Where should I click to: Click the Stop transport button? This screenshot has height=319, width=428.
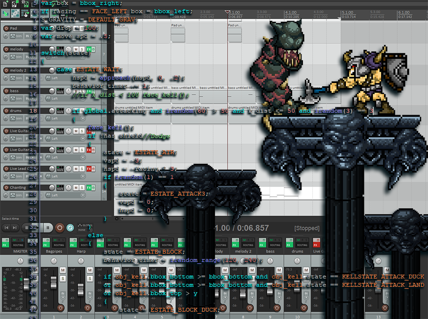click(26, 228)
